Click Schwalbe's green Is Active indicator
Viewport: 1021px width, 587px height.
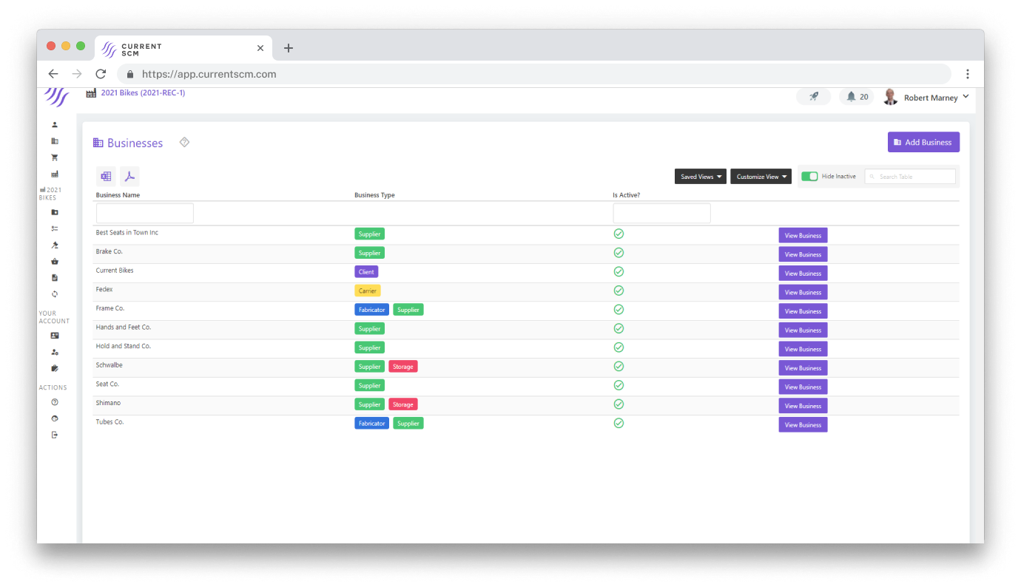pyautogui.click(x=619, y=367)
